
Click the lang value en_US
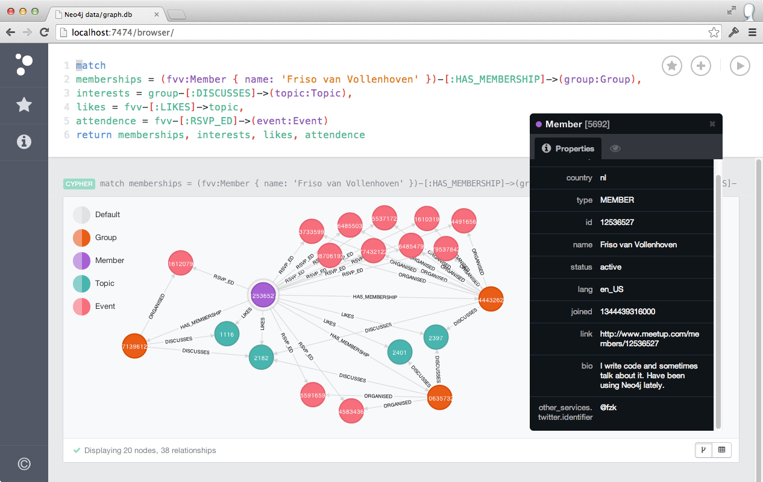click(612, 289)
